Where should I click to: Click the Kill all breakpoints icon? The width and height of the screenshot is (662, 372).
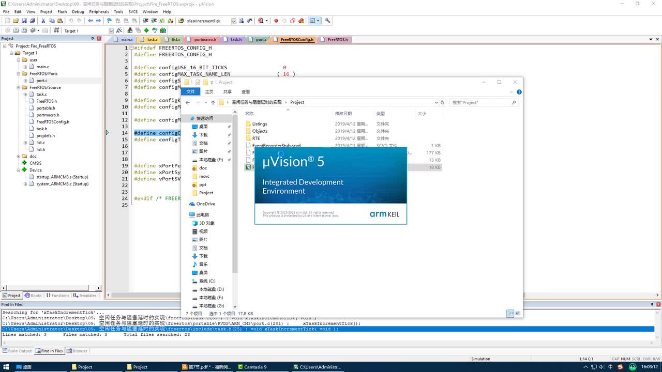coord(301,21)
